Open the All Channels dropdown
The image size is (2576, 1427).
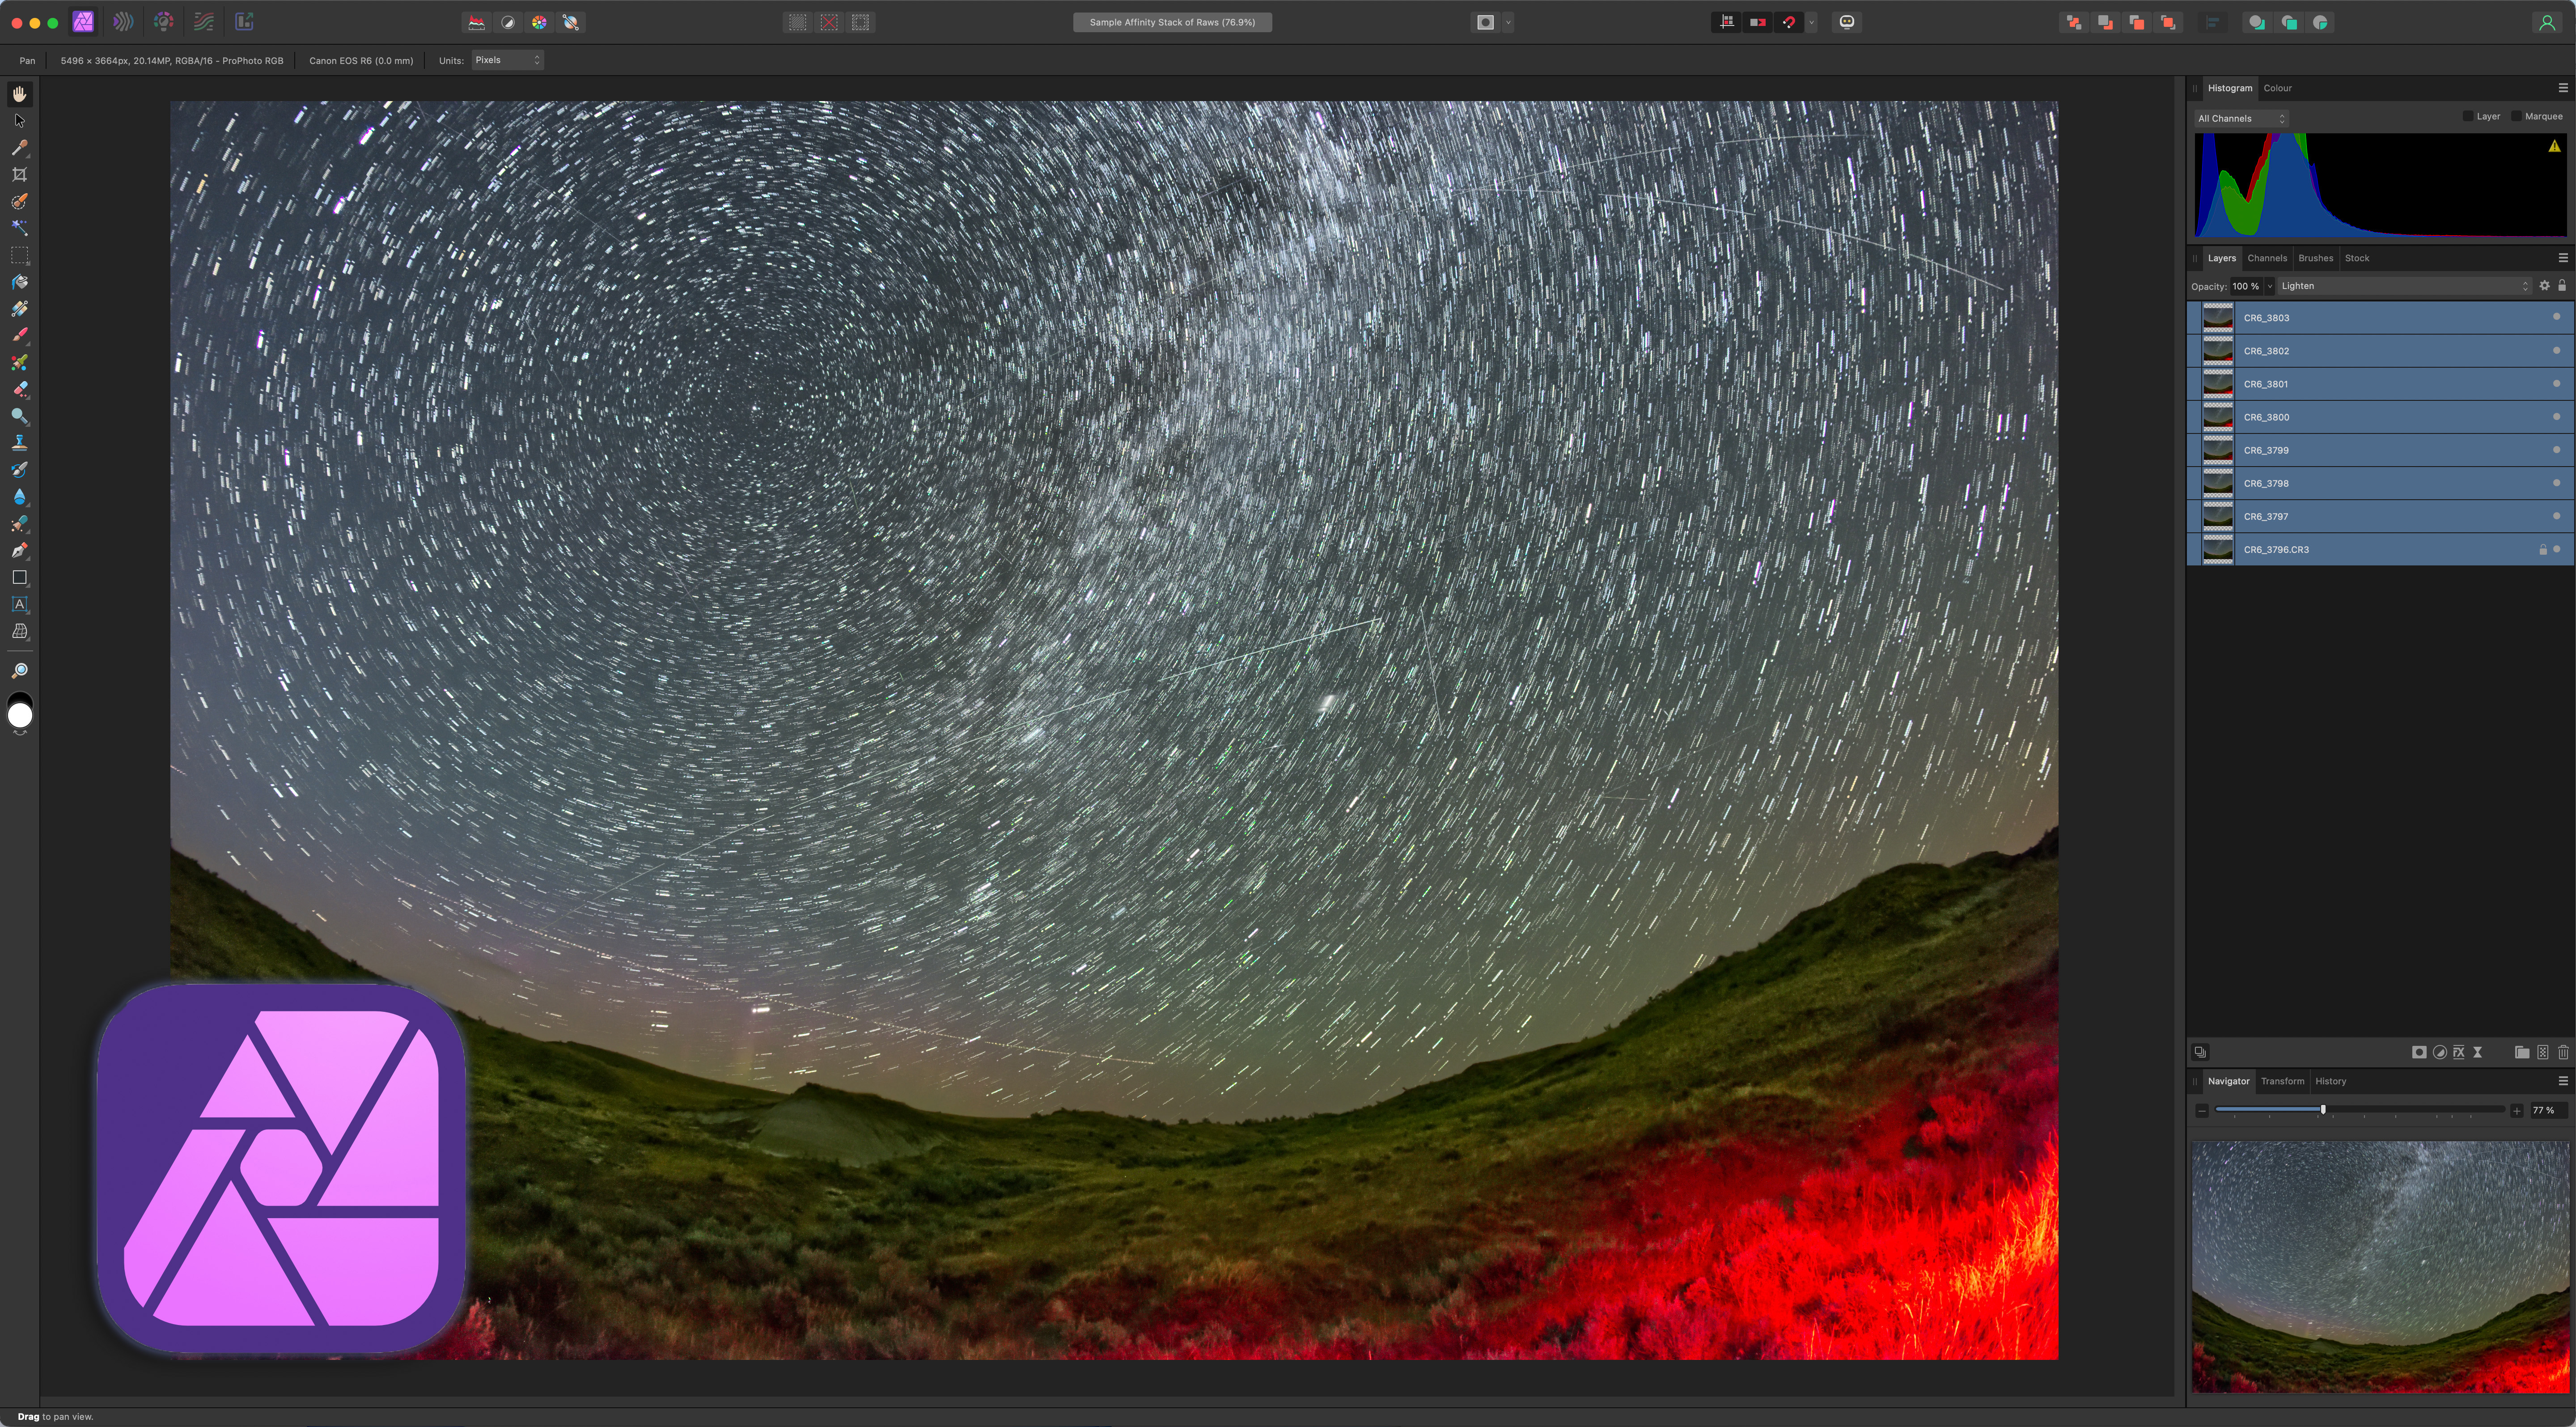click(2240, 119)
